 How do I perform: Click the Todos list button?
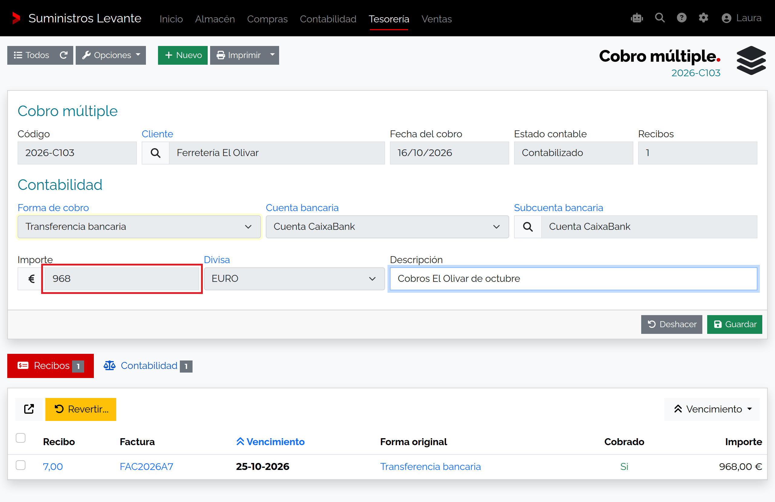pyautogui.click(x=31, y=55)
